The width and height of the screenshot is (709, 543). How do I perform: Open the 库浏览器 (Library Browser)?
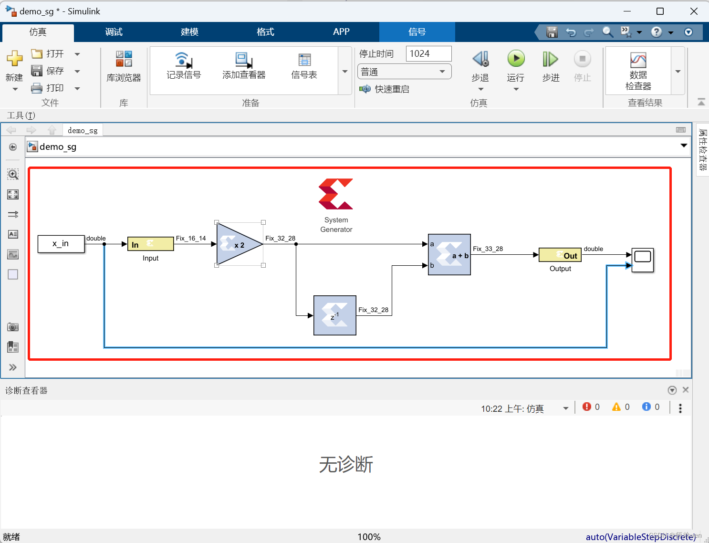point(124,67)
